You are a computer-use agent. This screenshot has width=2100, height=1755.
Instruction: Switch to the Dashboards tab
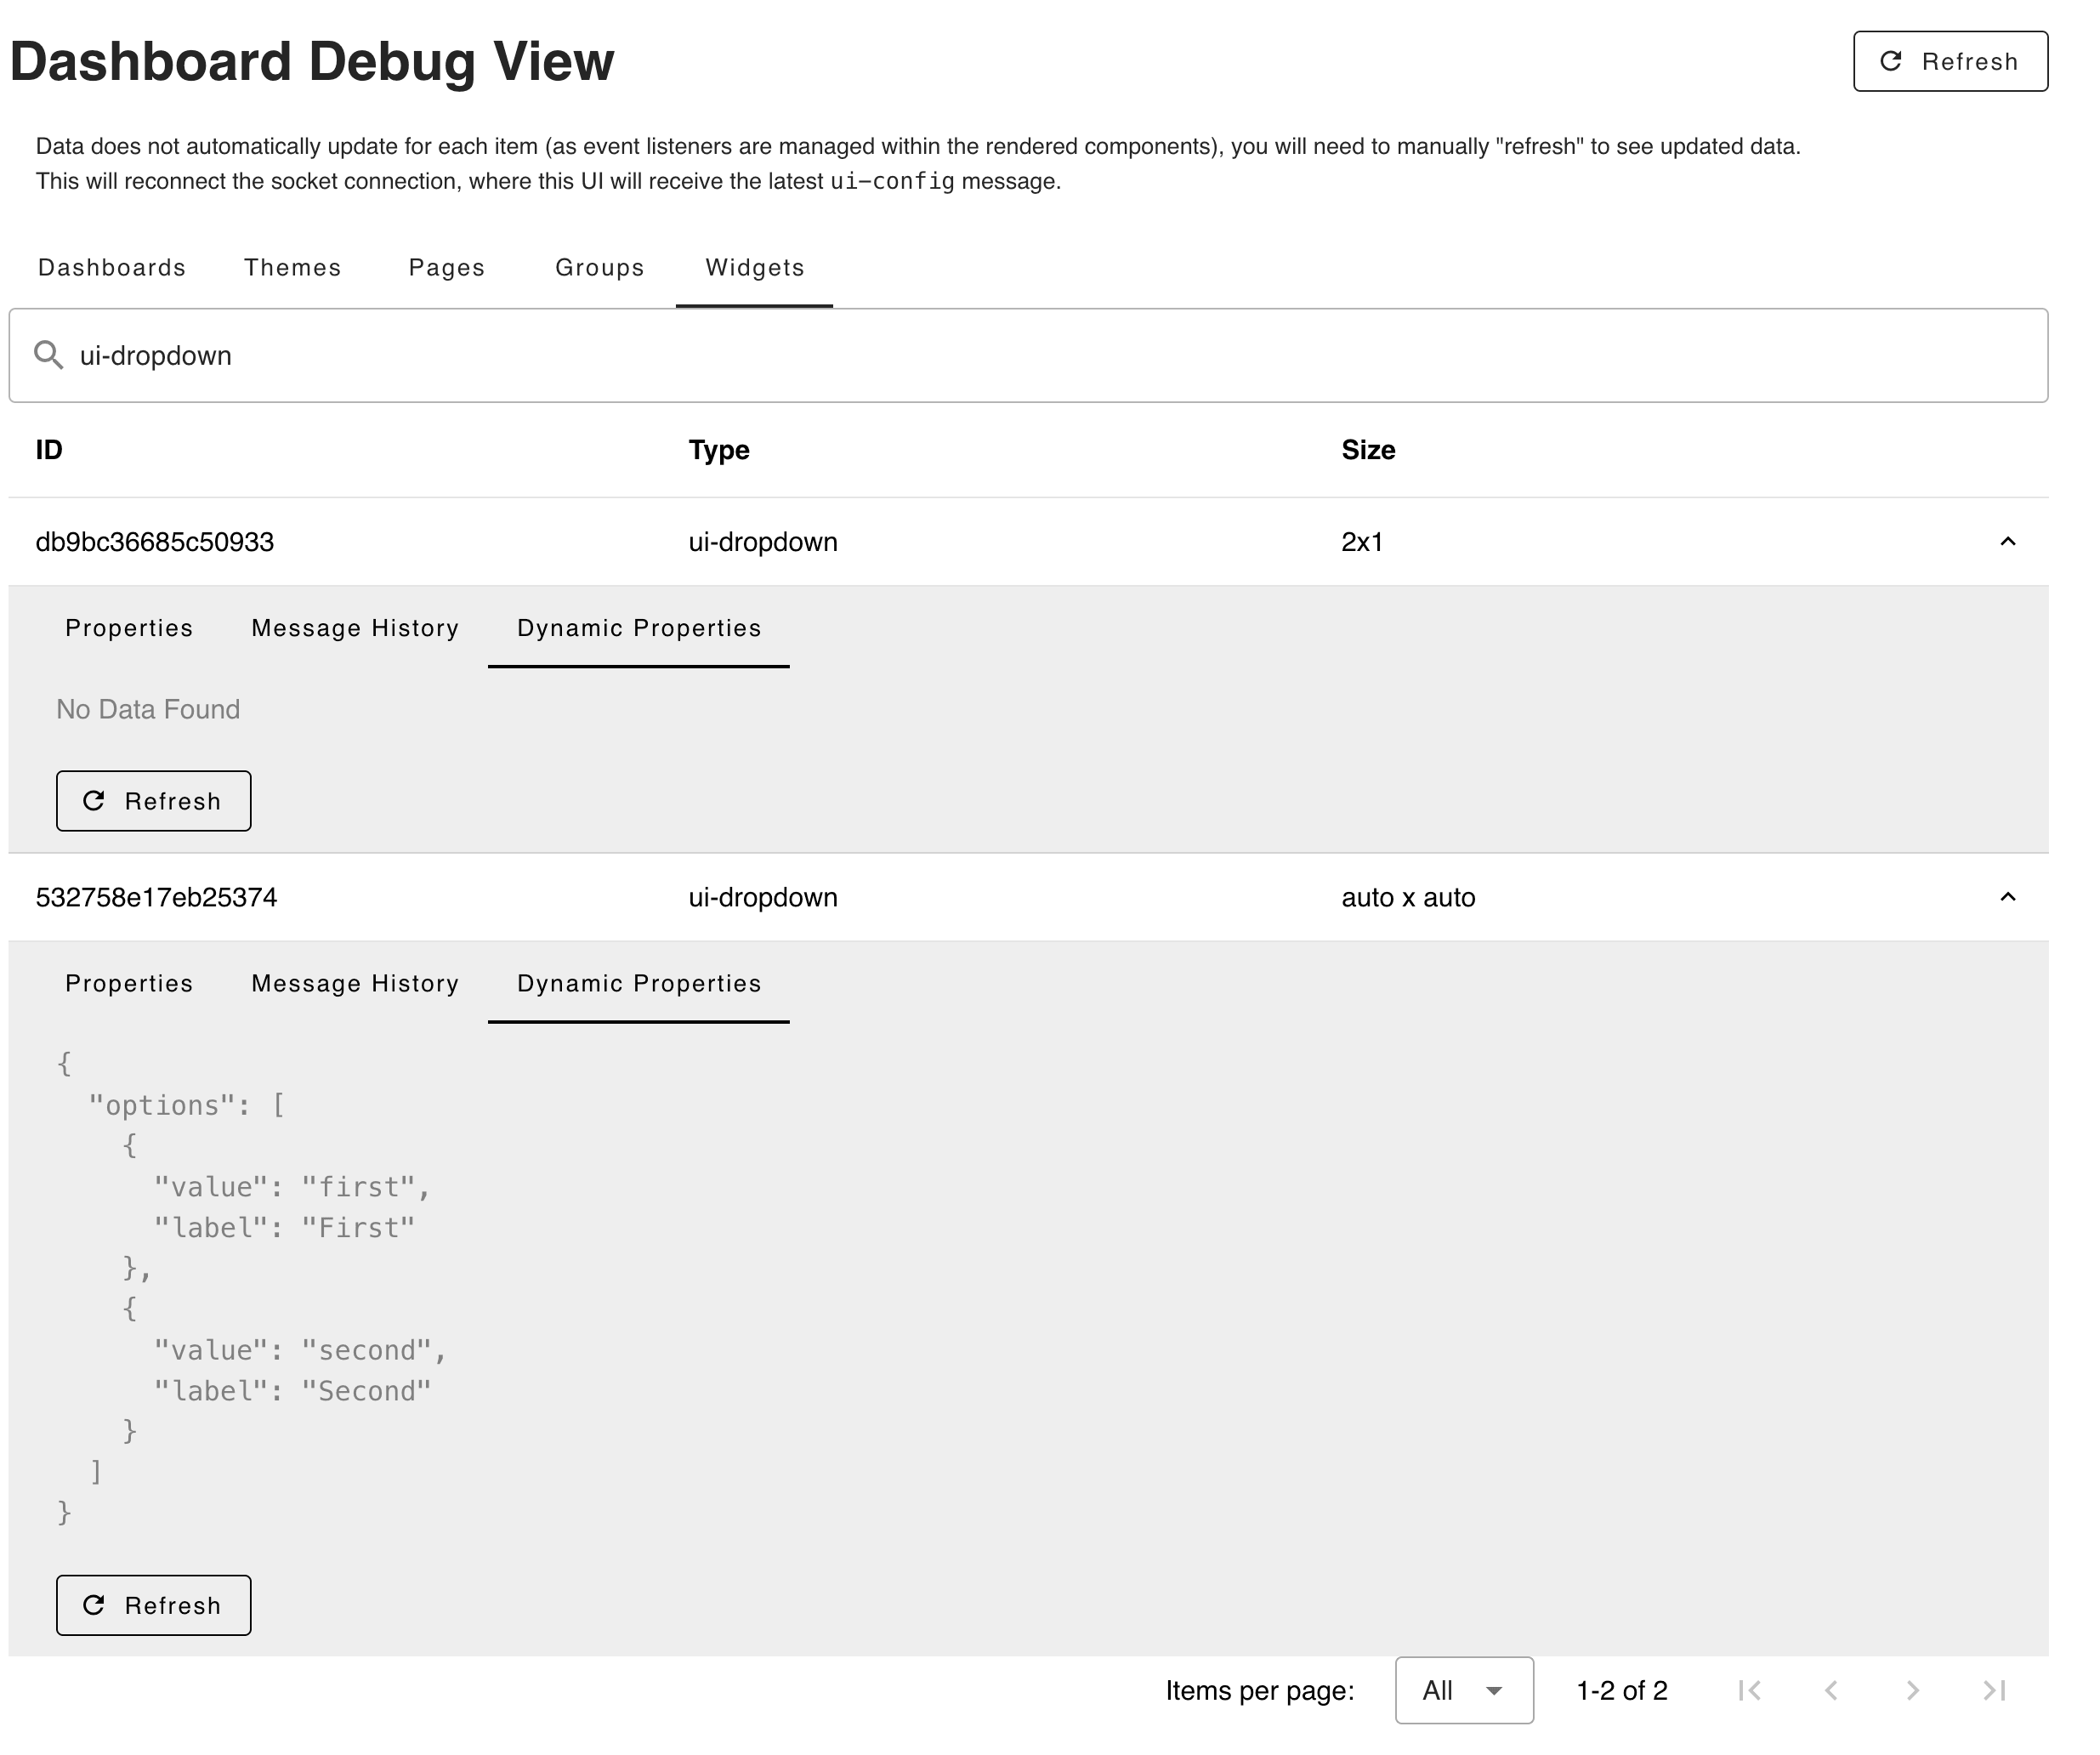(111, 267)
